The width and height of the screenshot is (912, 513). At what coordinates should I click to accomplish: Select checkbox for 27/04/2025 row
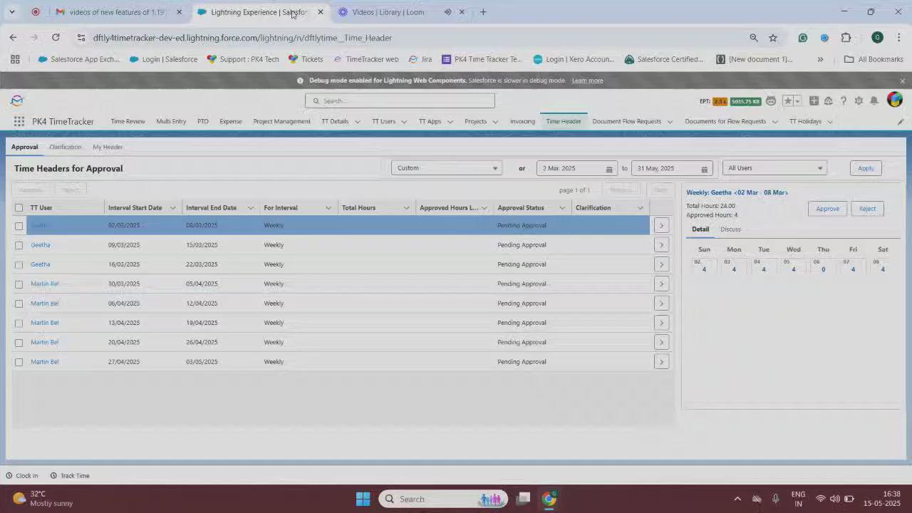[x=19, y=362]
